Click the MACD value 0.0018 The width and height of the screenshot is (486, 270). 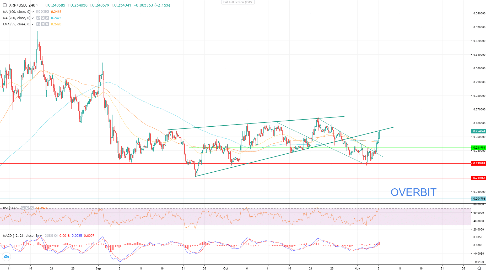pyautogui.click(x=64, y=236)
